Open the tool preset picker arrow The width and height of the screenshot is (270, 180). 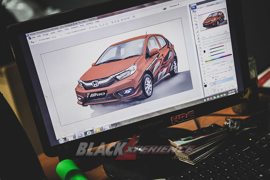(36, 41)
